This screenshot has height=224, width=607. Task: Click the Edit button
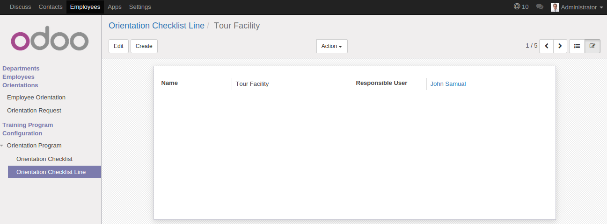pos(118,46)
